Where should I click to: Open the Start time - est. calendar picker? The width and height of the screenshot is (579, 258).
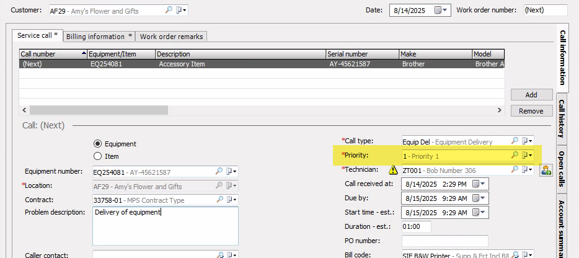(x=479, y=213)
